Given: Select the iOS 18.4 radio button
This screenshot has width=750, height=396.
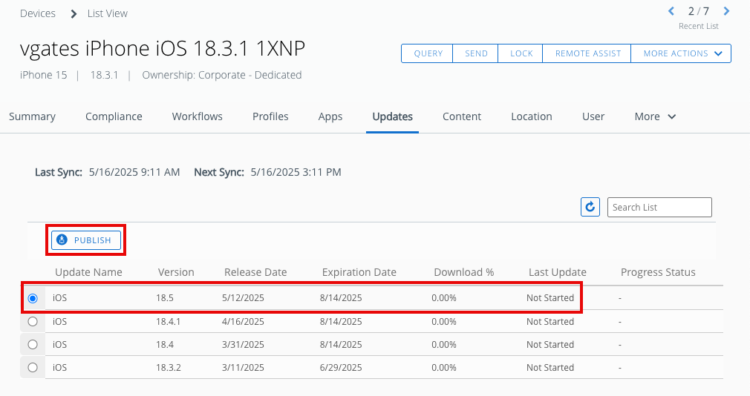Looking at the screenshot, I should point(33,345).
